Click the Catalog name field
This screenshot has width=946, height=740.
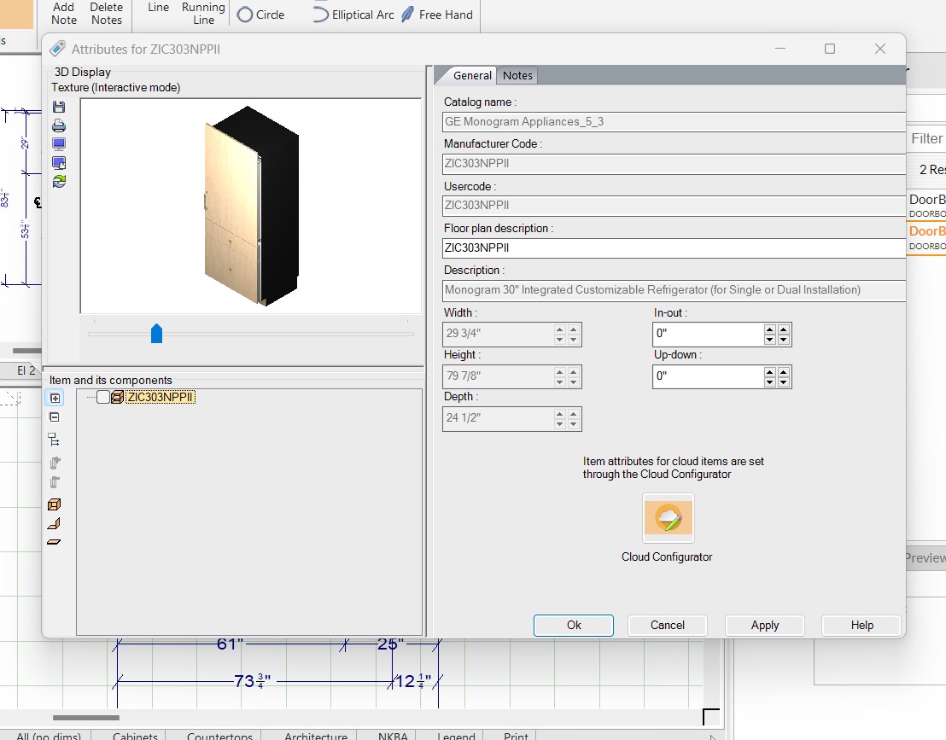674,122
